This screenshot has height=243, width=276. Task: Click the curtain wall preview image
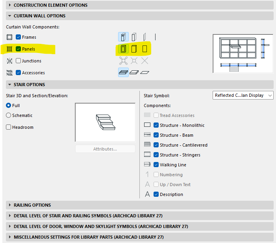point(243,53)
